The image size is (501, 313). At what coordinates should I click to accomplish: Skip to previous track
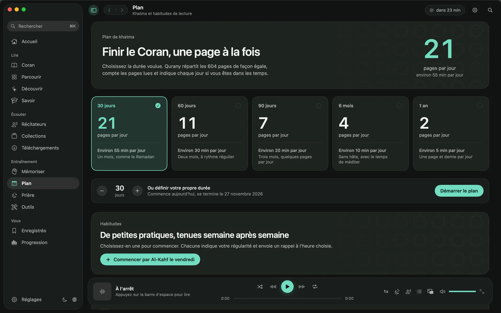[273, 287]
